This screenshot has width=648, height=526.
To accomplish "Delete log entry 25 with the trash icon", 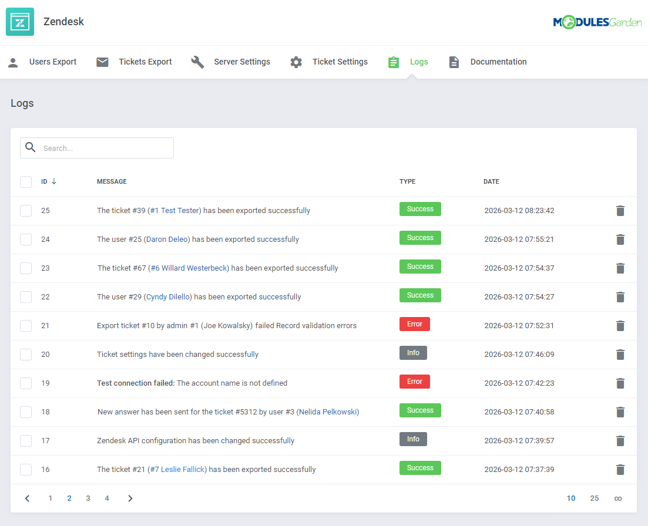I will 620,210.
